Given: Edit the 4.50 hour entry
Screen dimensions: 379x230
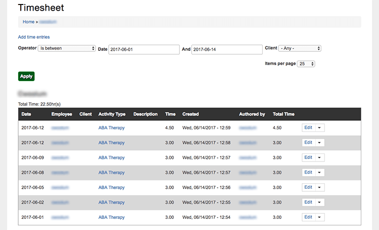Looking at the screenshot, I should [308, 128].
